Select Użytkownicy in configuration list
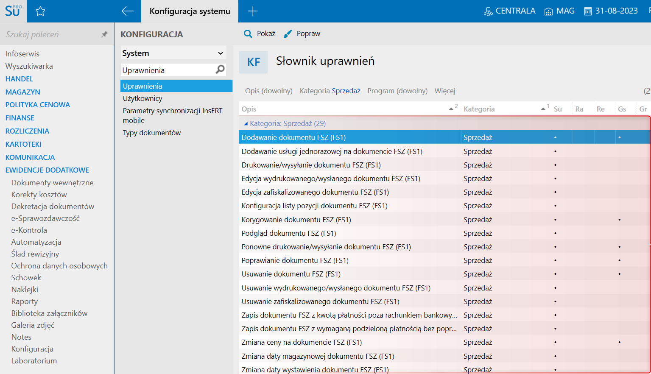 [142, 98]
